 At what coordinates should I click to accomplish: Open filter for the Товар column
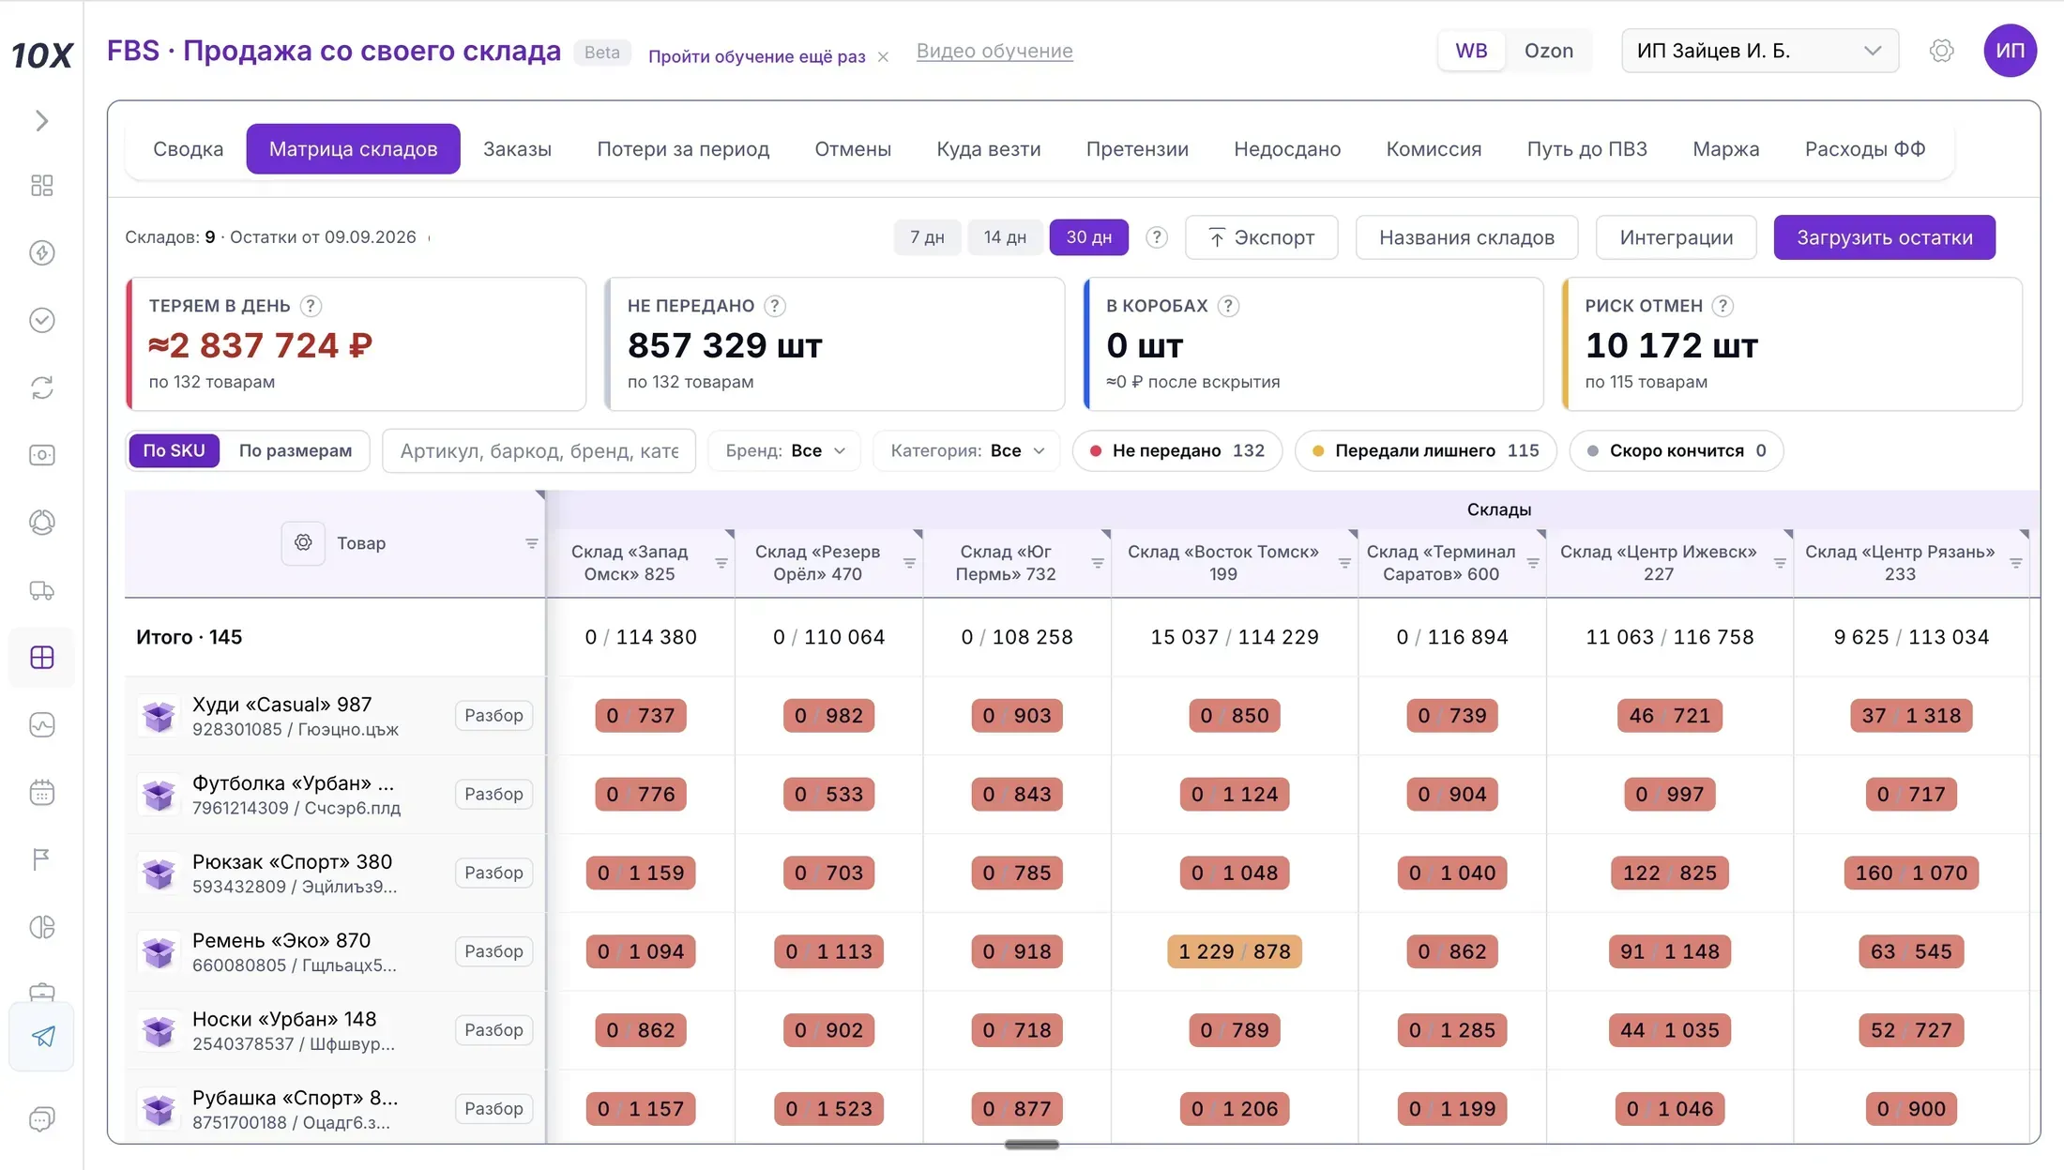point(532,543)
